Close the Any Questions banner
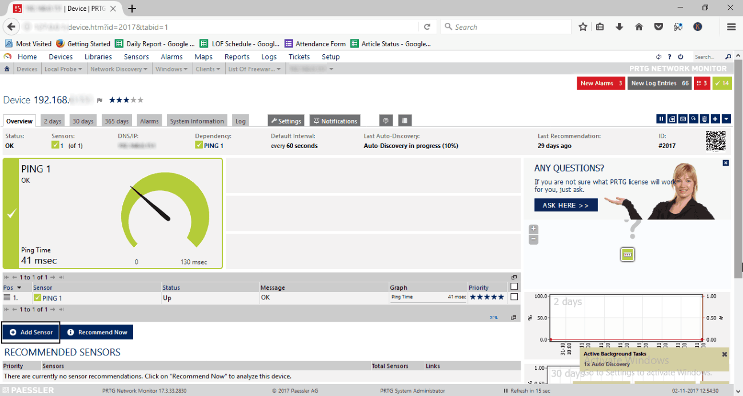This screenshot has width=743, height=396. [726, 163]
